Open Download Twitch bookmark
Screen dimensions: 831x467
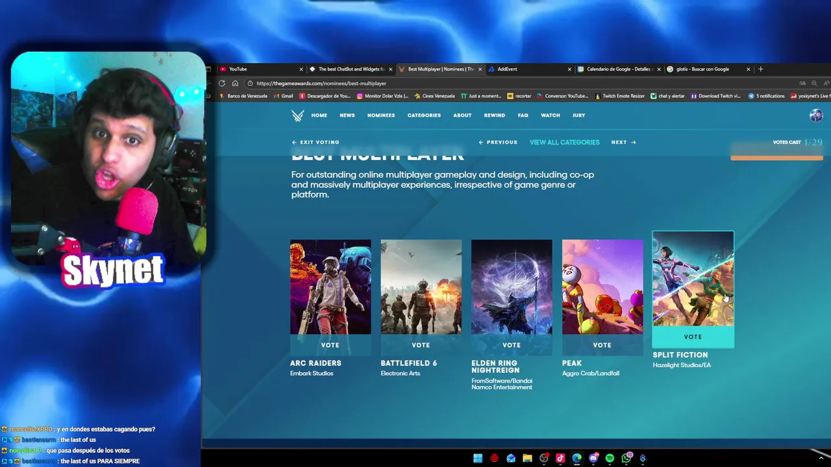point(715,96)
